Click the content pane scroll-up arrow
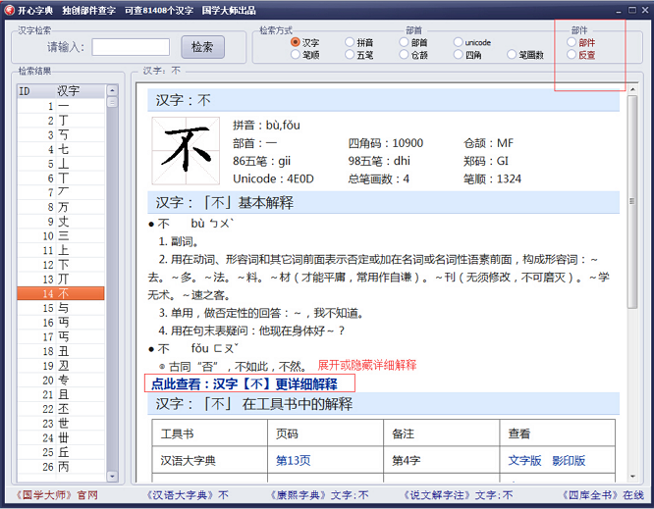 click(x=632, y=89)
